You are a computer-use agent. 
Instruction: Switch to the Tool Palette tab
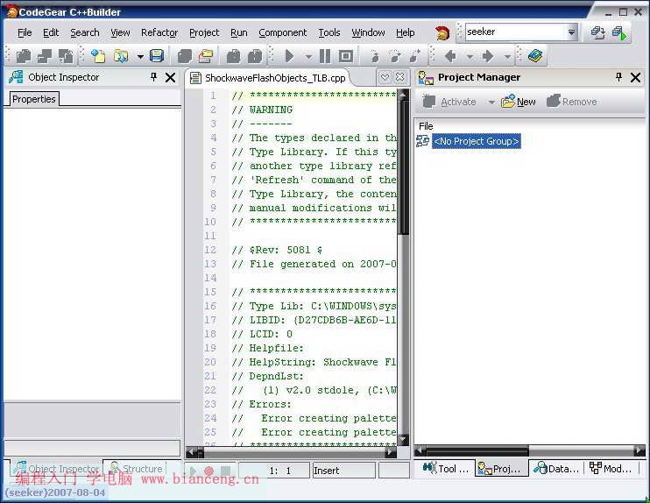pyautogui.click(x=446, y=469)
